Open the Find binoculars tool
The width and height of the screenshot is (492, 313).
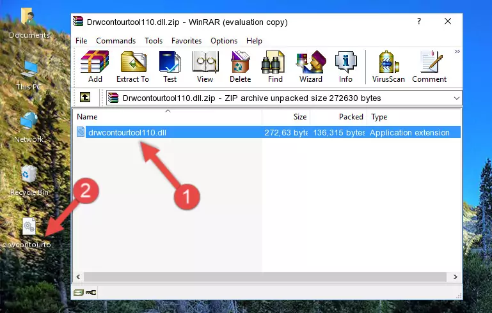[275, 66]
